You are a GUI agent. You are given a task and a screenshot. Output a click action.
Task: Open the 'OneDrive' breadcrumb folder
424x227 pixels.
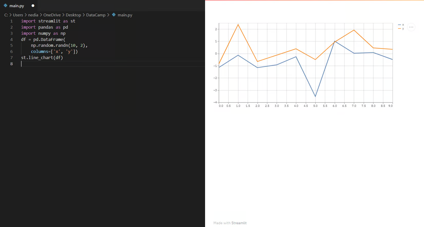click(52, 15)
